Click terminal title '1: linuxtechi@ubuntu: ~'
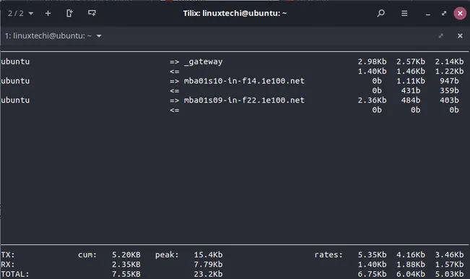 coord(48,35)
